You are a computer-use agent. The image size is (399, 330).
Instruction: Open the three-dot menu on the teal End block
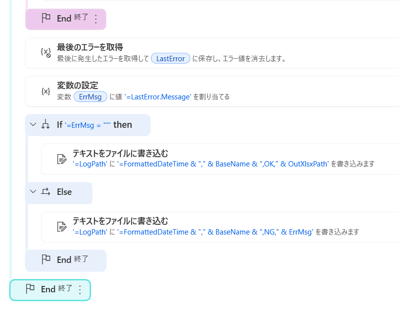pyautogui.click(x=80, y=290)
